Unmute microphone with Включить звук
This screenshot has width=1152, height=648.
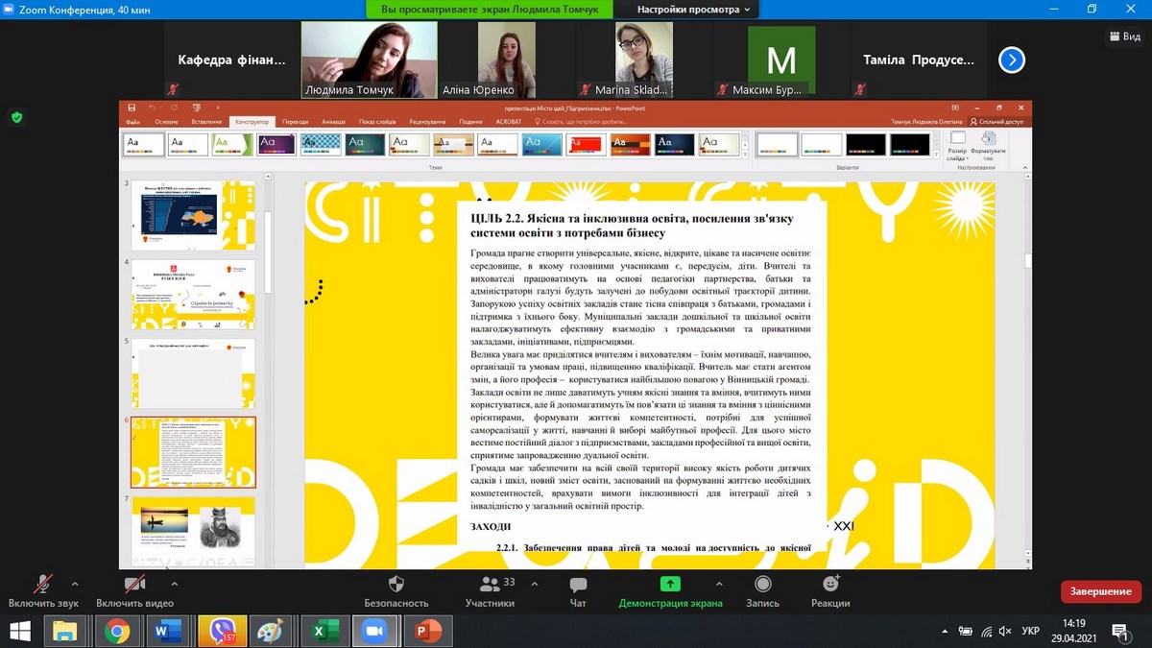point(42,584)
